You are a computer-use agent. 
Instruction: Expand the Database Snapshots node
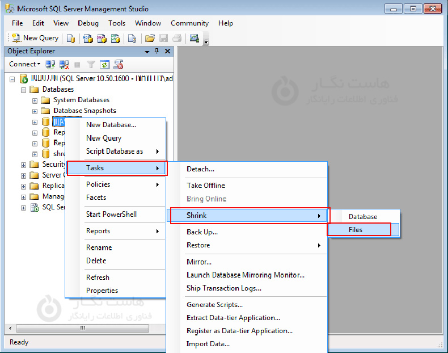coord(35,111)
